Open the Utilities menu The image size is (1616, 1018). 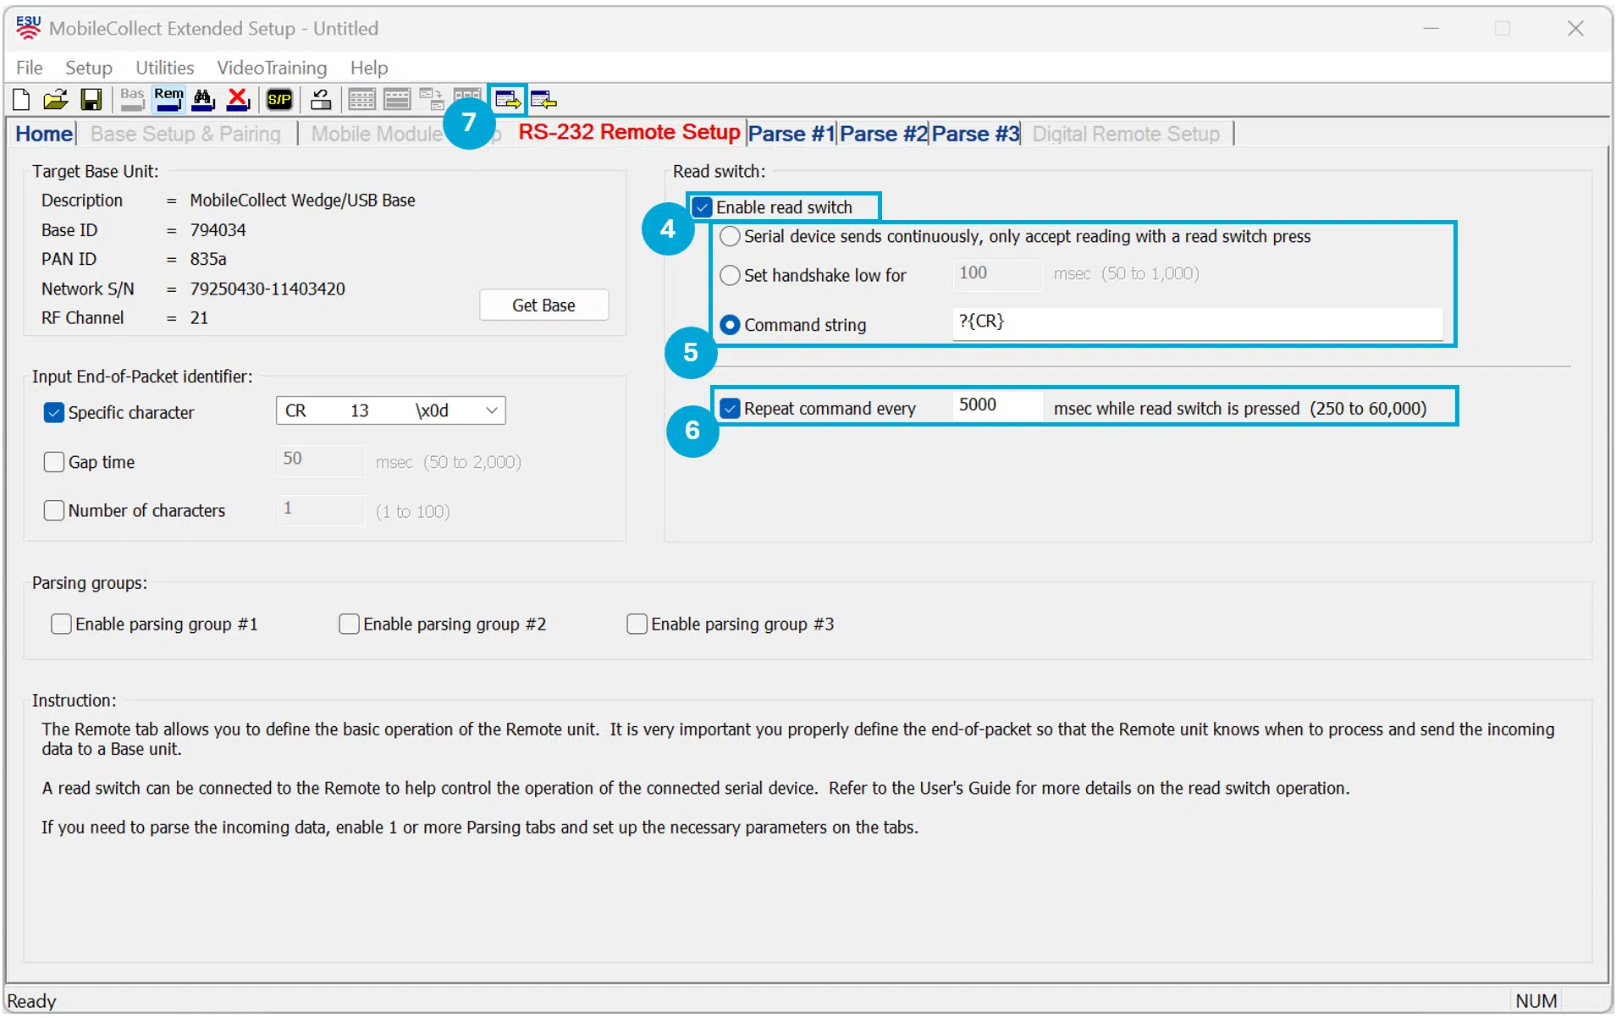(x=164, y=68)
